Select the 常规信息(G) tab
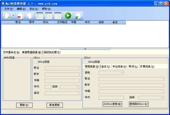 (x=92, y=67)
